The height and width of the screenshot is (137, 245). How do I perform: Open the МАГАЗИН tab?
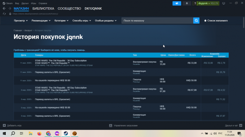(x=21, y=9)
